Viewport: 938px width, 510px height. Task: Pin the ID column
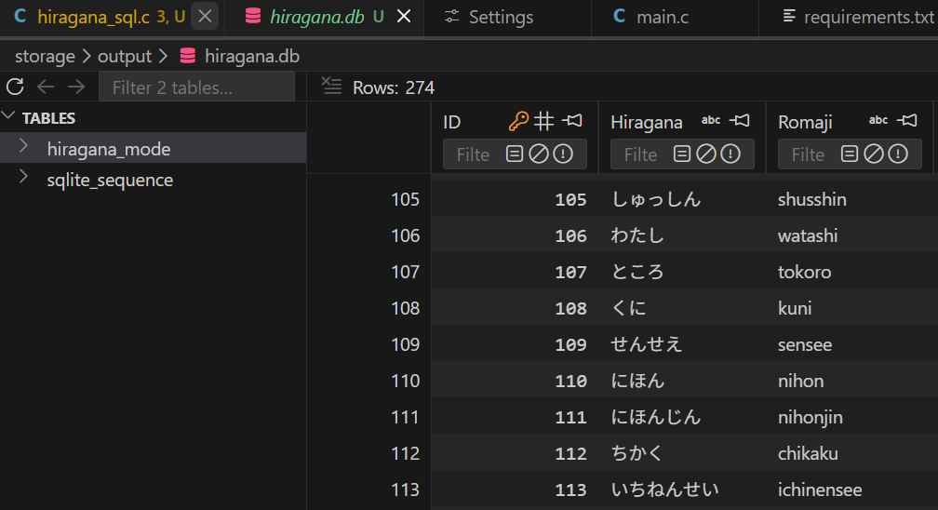(572, 121)
